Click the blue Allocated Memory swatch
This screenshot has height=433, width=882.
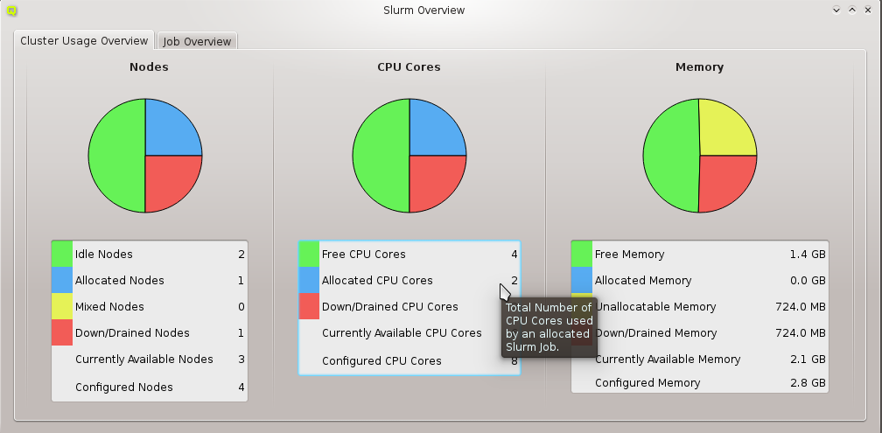pyautogui.click(x=582, y=280)
